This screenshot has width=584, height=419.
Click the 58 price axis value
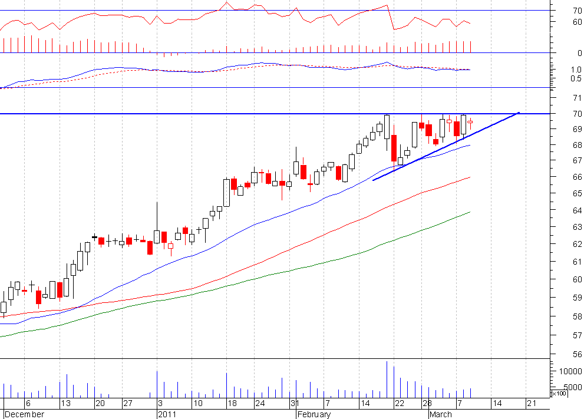(578, 316)
